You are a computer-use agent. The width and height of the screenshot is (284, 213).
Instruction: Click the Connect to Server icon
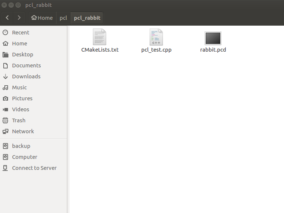point(5,168)
